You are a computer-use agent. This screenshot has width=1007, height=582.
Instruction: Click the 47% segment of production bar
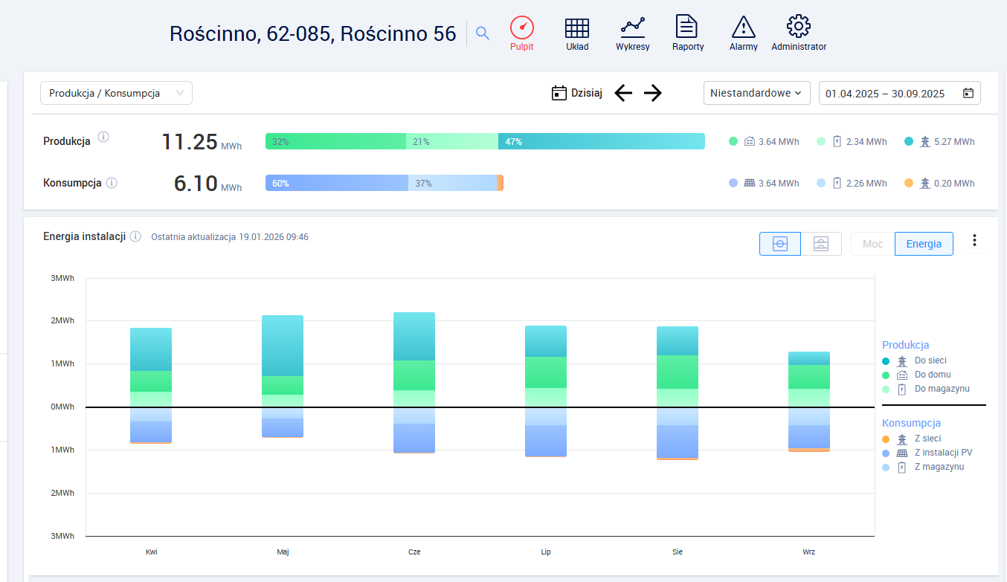point(601,141)
